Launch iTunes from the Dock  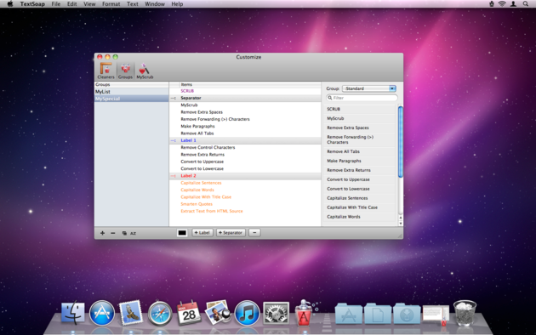pyautogui.click(x=247, y=313)
